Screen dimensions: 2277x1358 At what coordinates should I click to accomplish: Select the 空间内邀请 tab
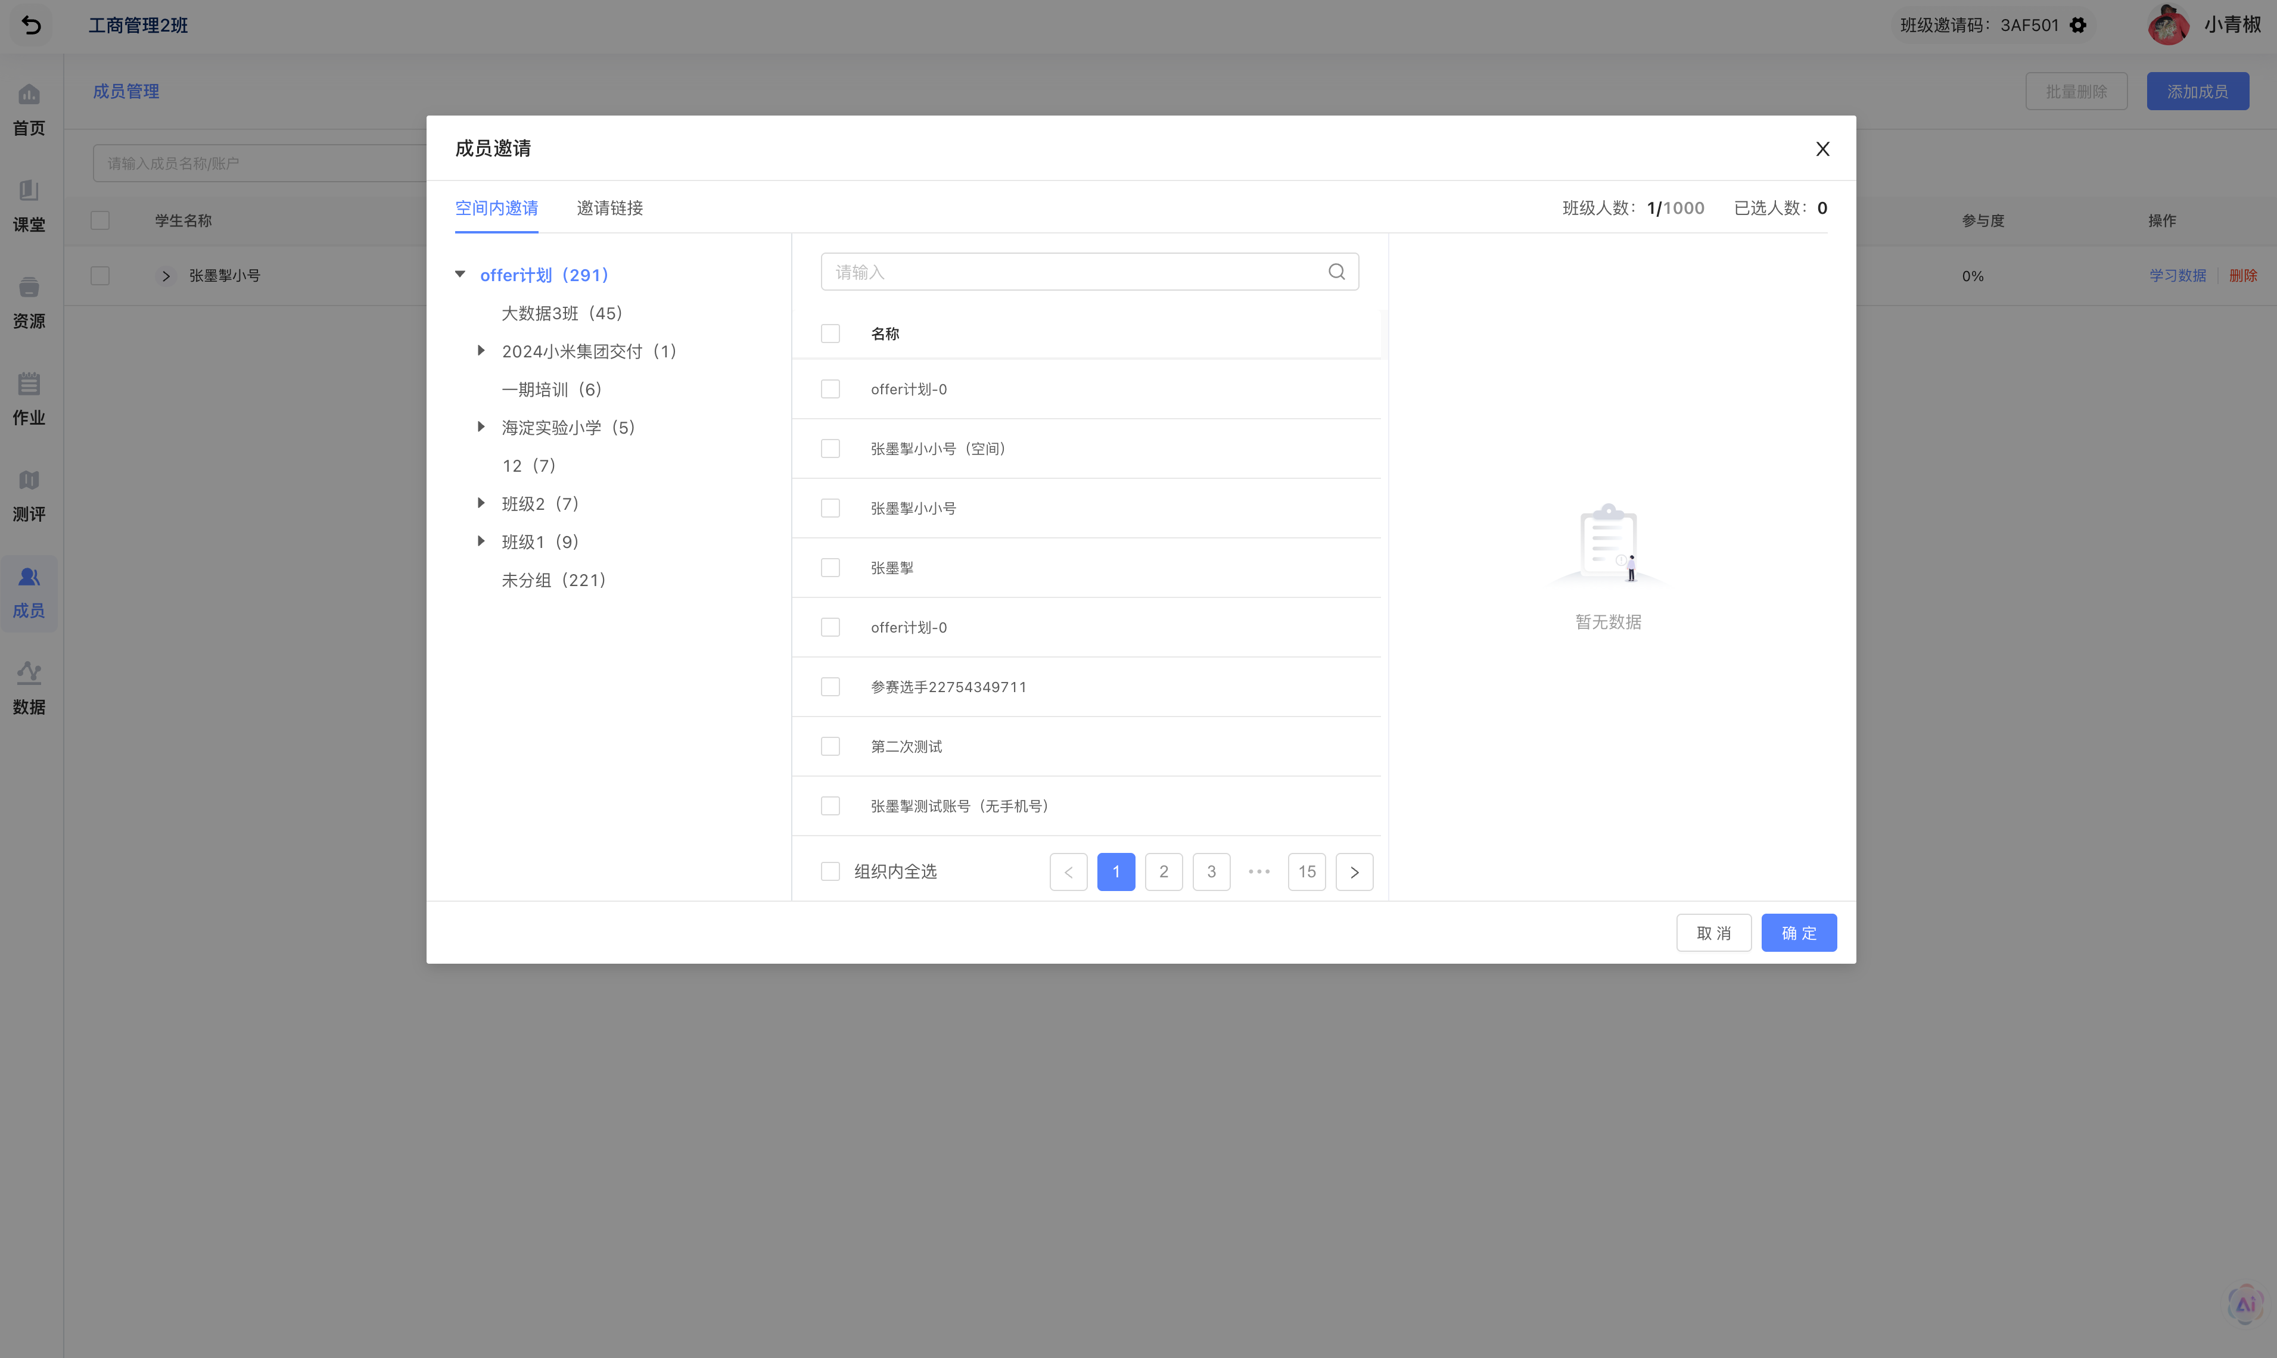coord(496,208)
